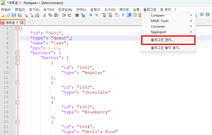Open the 편집(E) menu
Viewport: 212px width, 135px height.
pyautogui.click(x=20, y=10)
